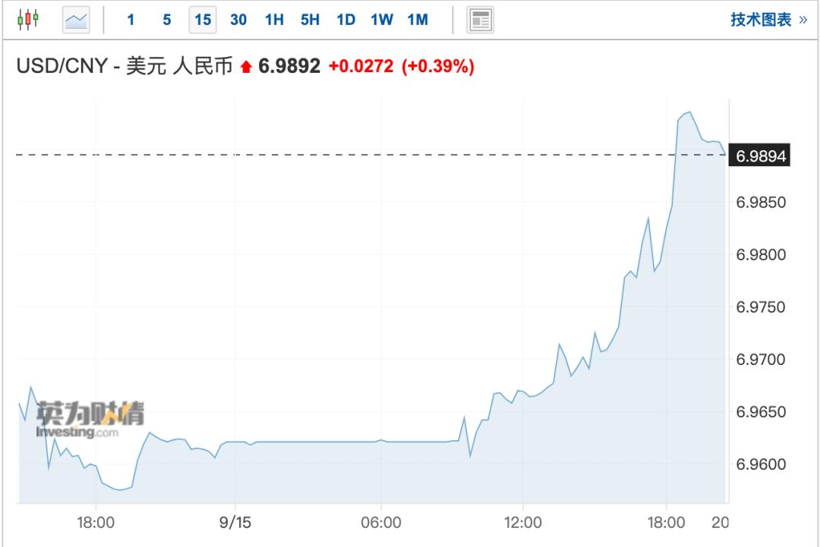Open the 技术图表 link
The height and width of the screenshot is (547, 820).
[x=768, y=20]
